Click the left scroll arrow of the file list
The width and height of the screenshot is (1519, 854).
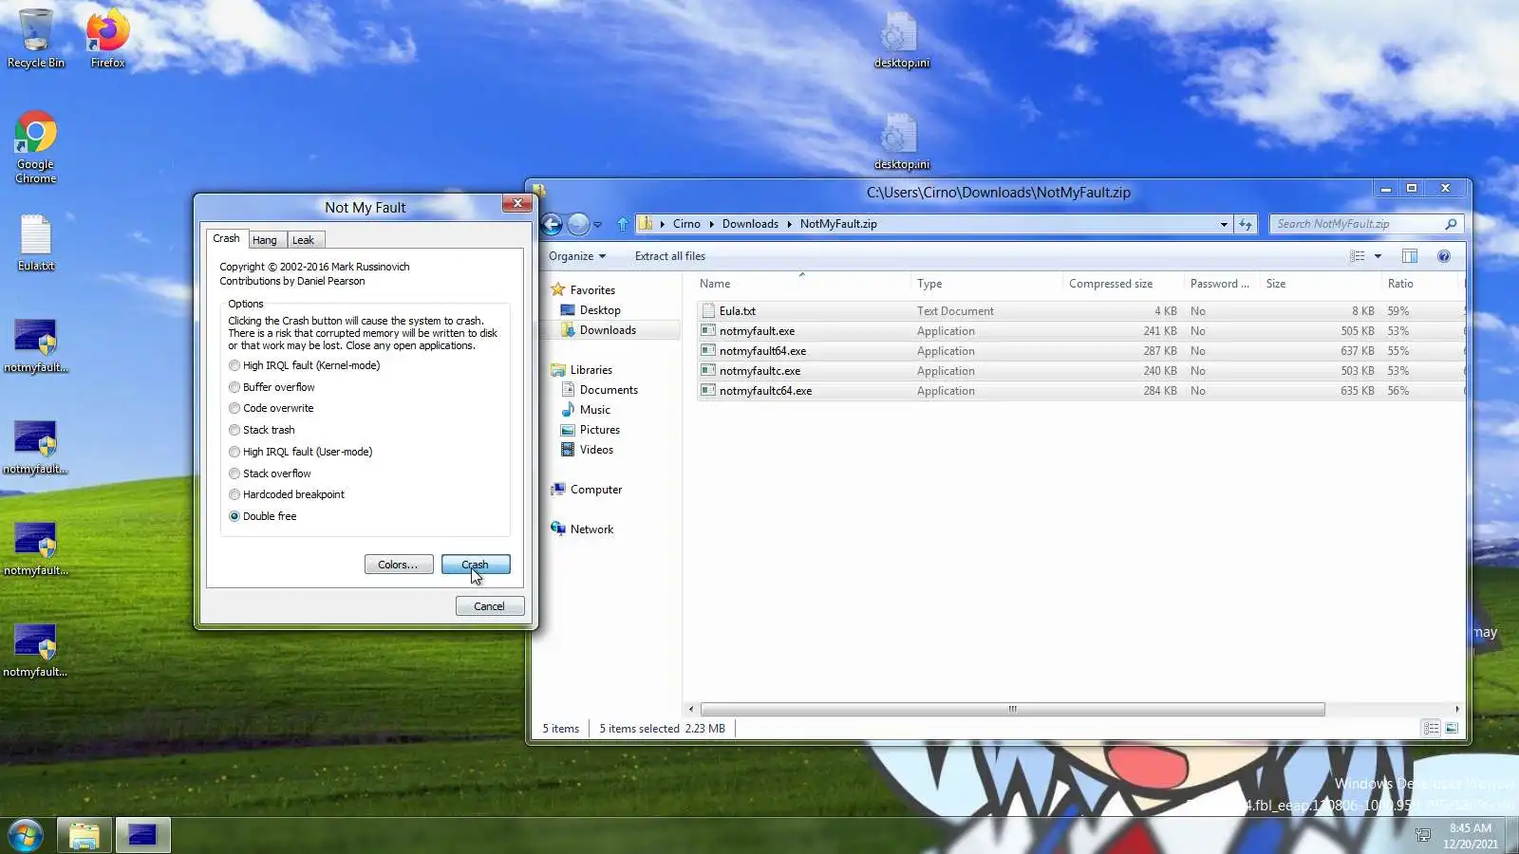(691, 709)
